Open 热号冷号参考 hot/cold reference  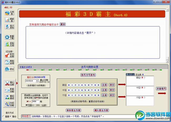tap(88, 75)
